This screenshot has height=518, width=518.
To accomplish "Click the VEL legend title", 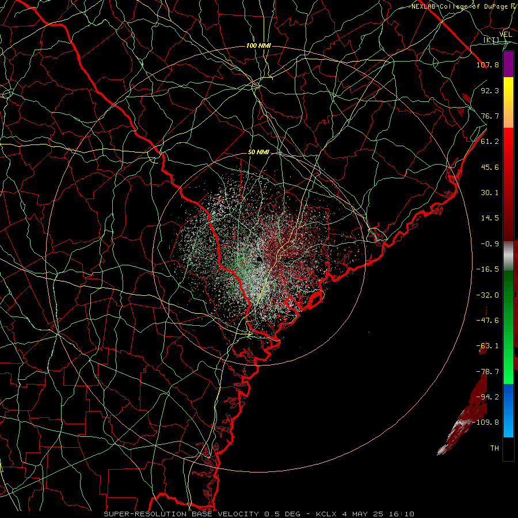I will click(505, 35).
